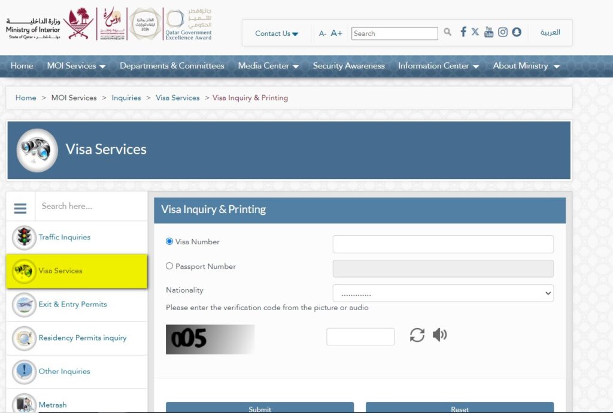Play the audio verification code
Image resolution: width=613 pixels, height=413 pixels.
pyautogui.click(x=440, y=336)
